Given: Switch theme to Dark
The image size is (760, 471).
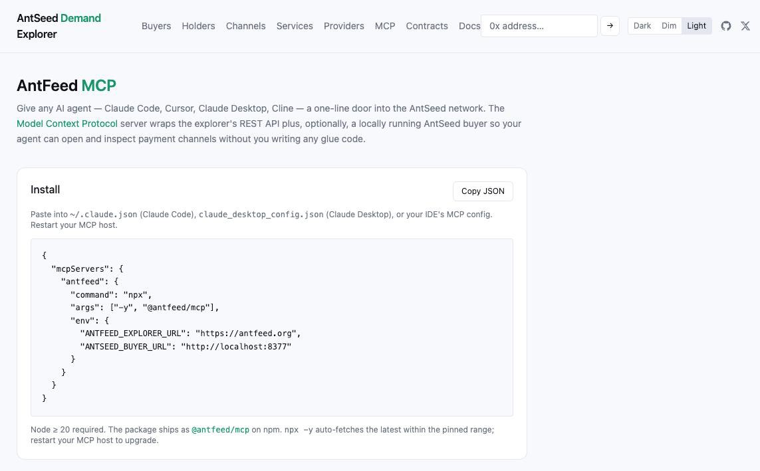Looking at the screenshot, I should click(642, 26).
